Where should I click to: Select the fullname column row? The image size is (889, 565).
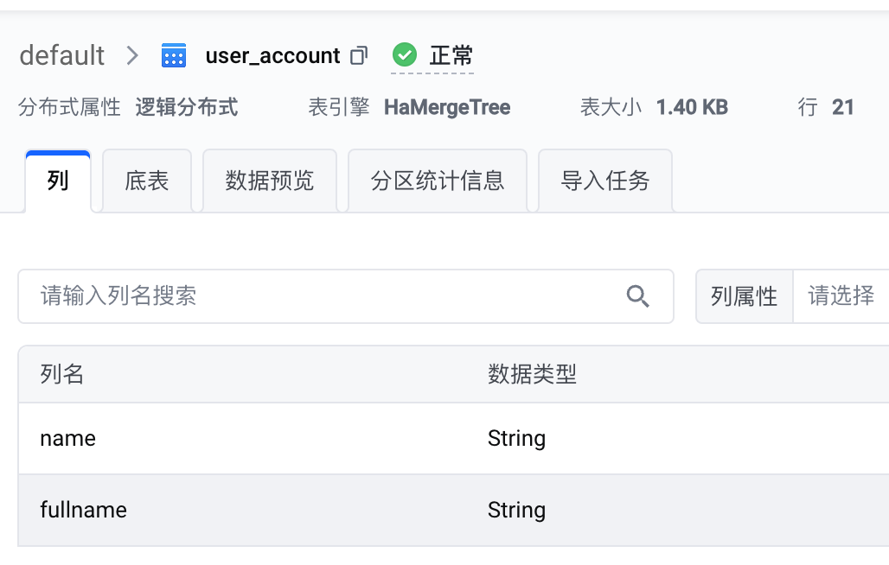click(x=453, y=510)
